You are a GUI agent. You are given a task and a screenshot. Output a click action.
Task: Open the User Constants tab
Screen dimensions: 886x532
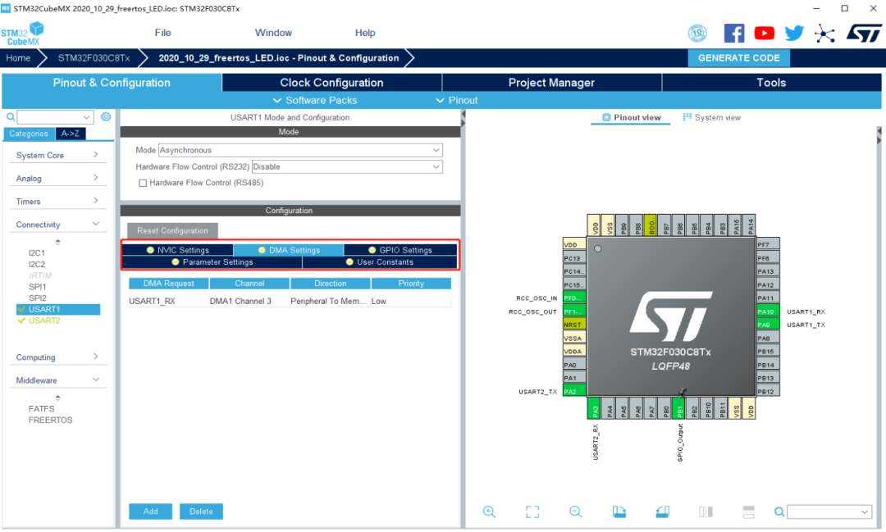pyautogui.click(x=380, y=262)
